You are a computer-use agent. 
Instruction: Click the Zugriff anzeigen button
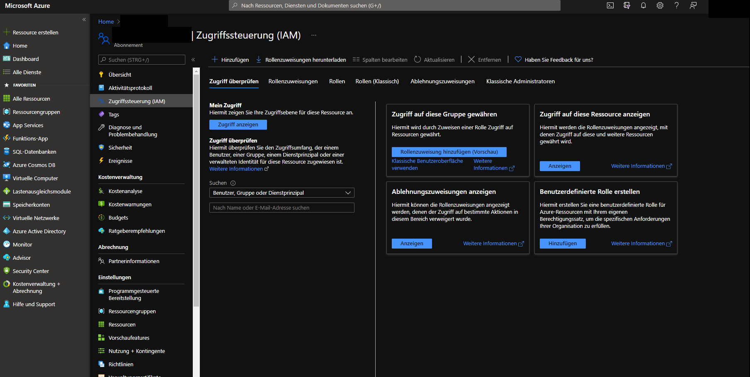point(238,125)
